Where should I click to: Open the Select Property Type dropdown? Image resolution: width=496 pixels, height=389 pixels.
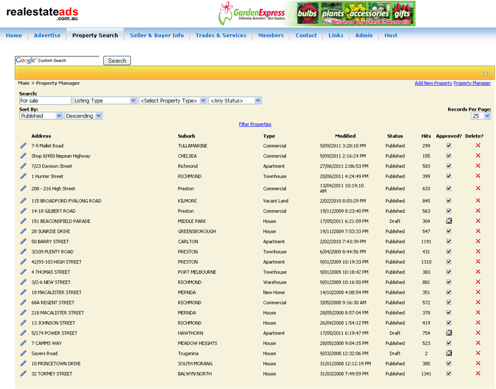(x=172, y=100)
